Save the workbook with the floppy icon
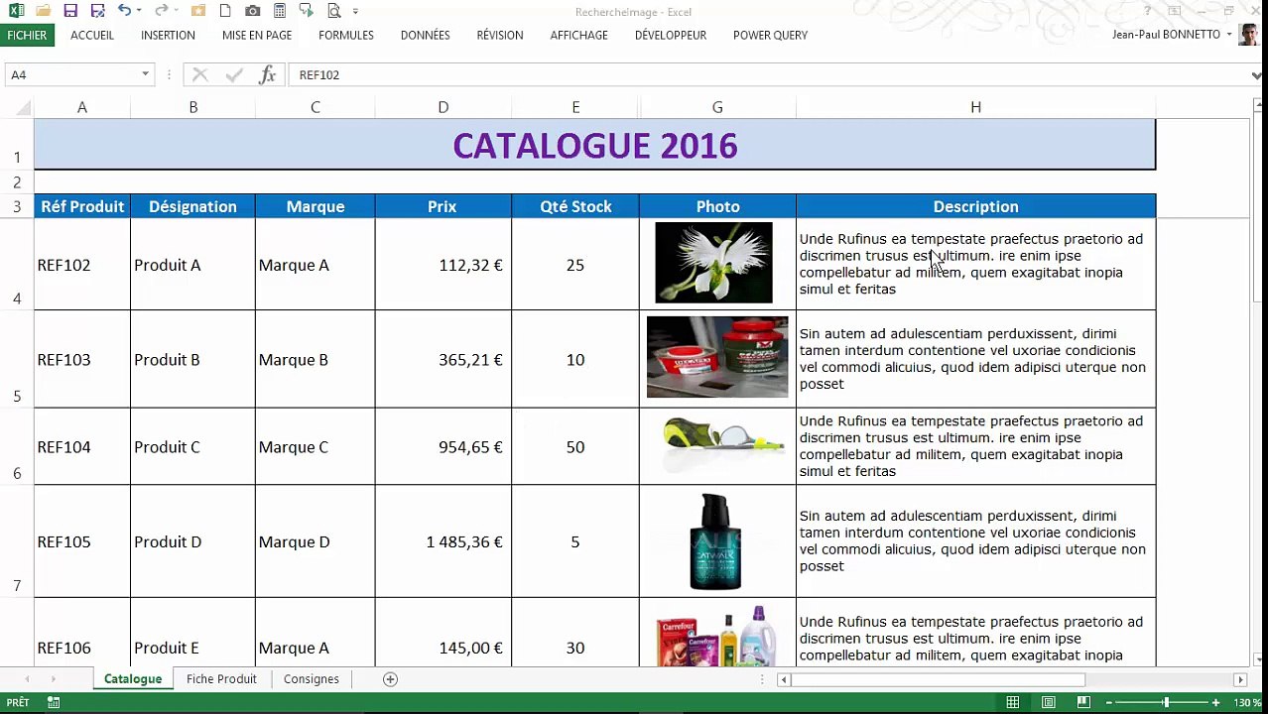This screenshot has width=1268, height=714. [x=69, y=11]
